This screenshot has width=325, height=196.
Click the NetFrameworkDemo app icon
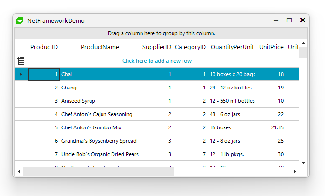pyautogui.click(x=20, y=20)
